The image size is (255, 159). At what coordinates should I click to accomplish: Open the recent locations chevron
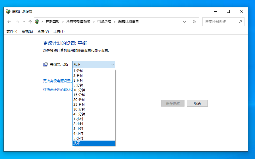[24, 22]
